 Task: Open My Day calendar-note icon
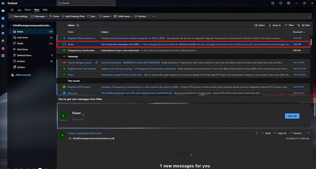click(273, 3)
